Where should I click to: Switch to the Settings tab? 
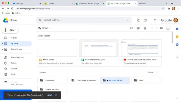click(x=27, y=3)
